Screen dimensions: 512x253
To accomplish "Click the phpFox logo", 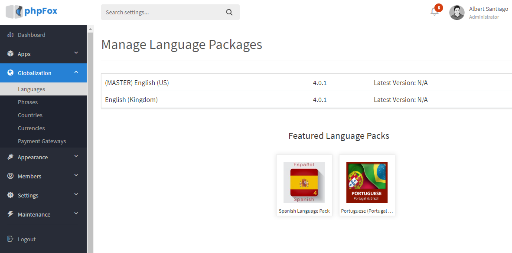I will [x=32, y=12].
